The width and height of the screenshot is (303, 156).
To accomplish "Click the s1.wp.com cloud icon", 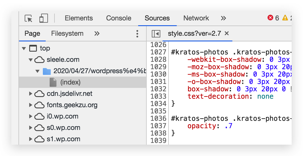I will pos(39,139).
